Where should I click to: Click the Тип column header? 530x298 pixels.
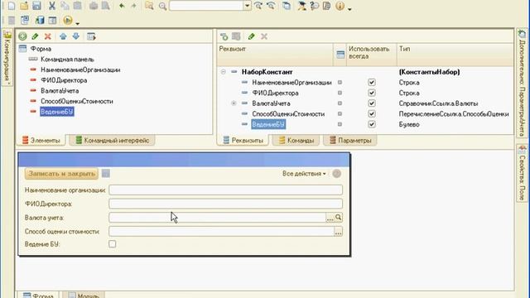(455, 54)
